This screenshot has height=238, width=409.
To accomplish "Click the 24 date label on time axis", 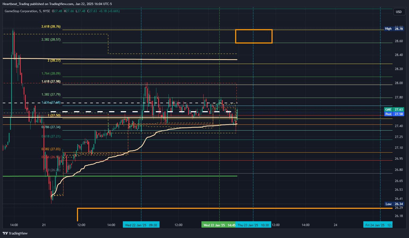I will click(335, 225).
